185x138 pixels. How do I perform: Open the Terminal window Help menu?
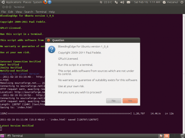tap(52, 12)
